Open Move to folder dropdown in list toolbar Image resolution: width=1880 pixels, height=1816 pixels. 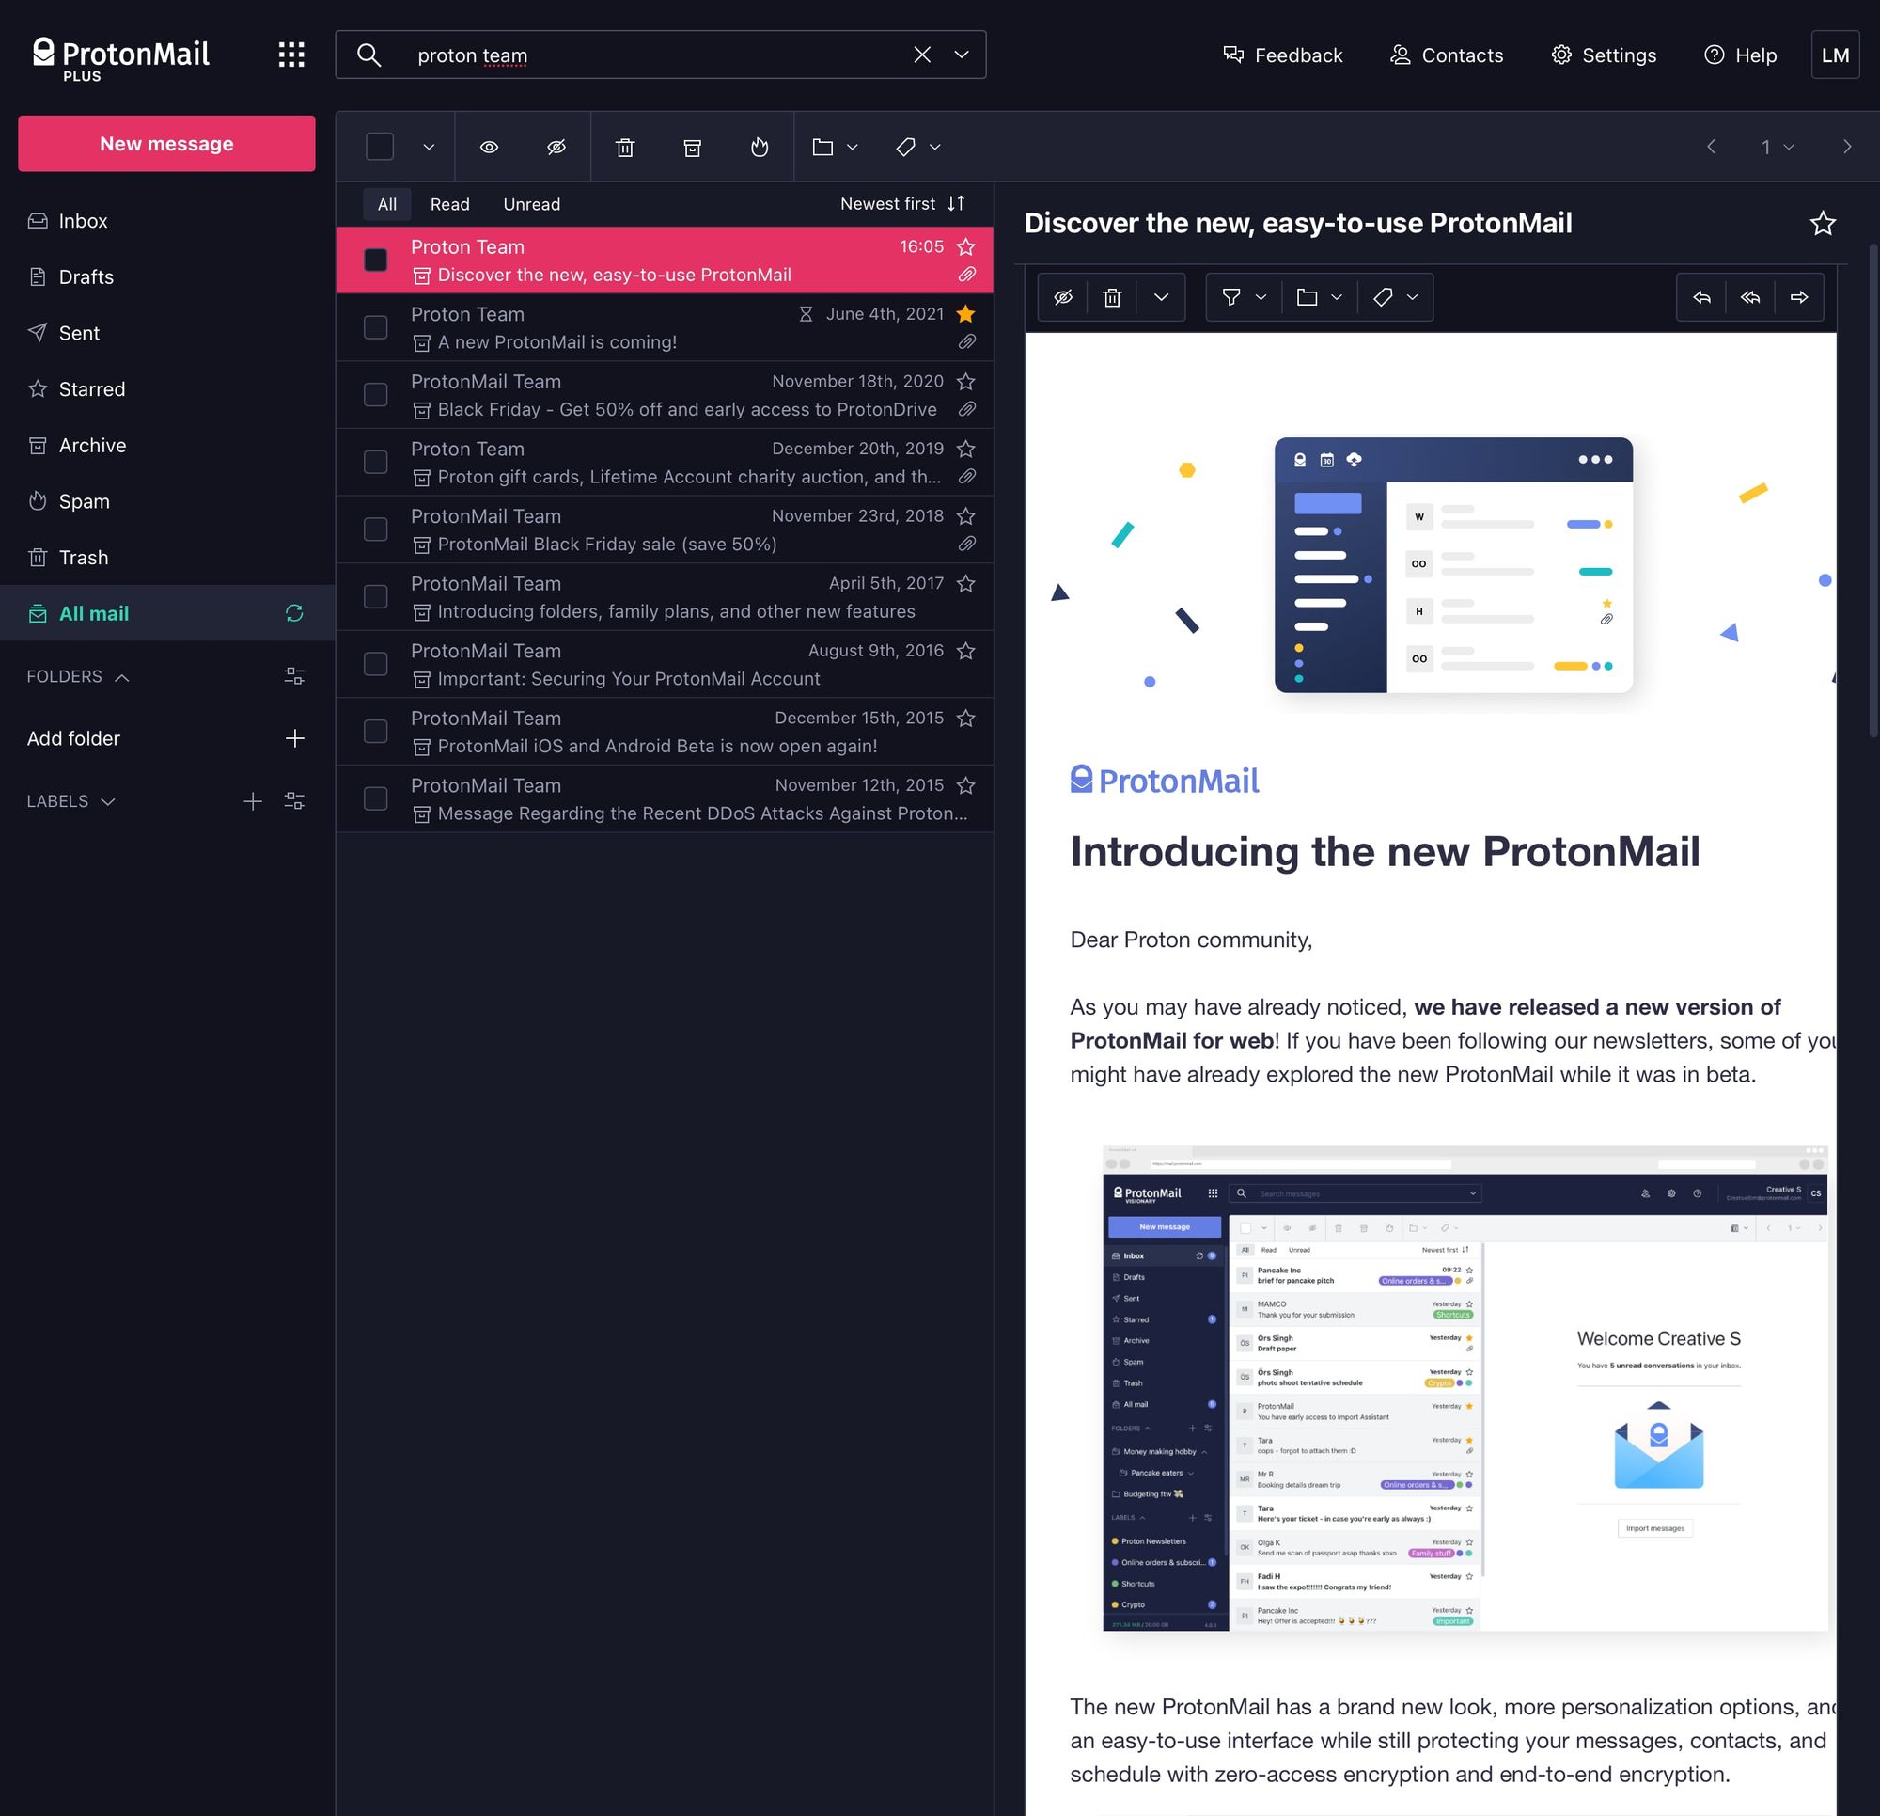tap(835, 147)
